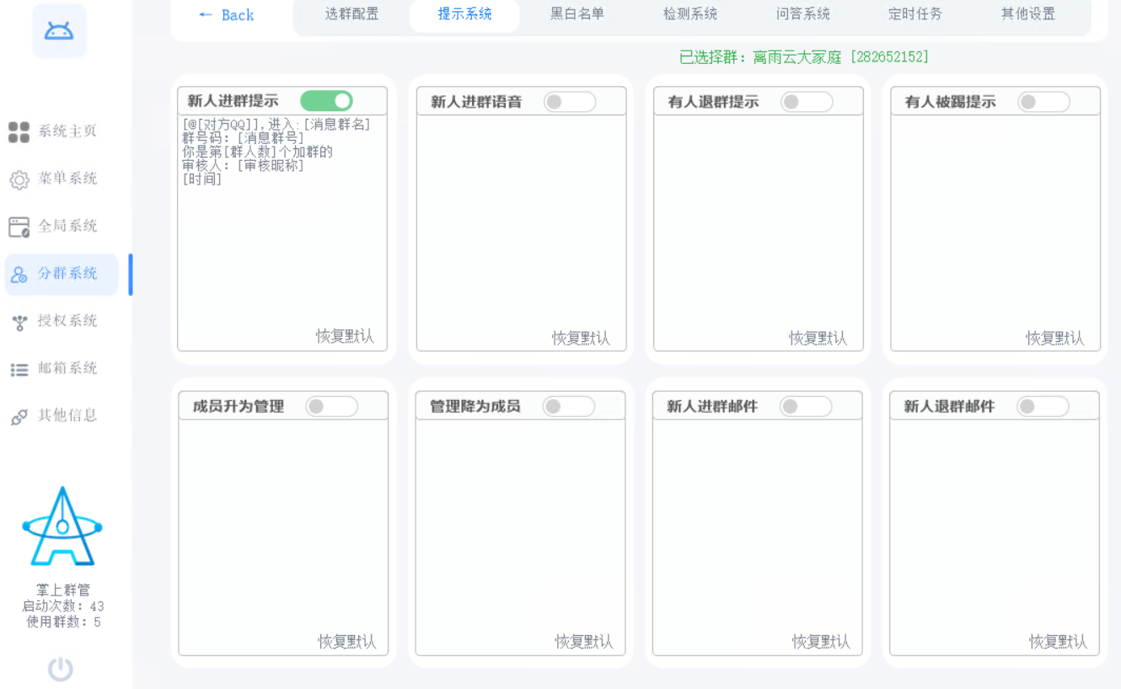Click 恢复默认 under 新人进群邮件
The image size is (1121, 689).
click(821, 642)
